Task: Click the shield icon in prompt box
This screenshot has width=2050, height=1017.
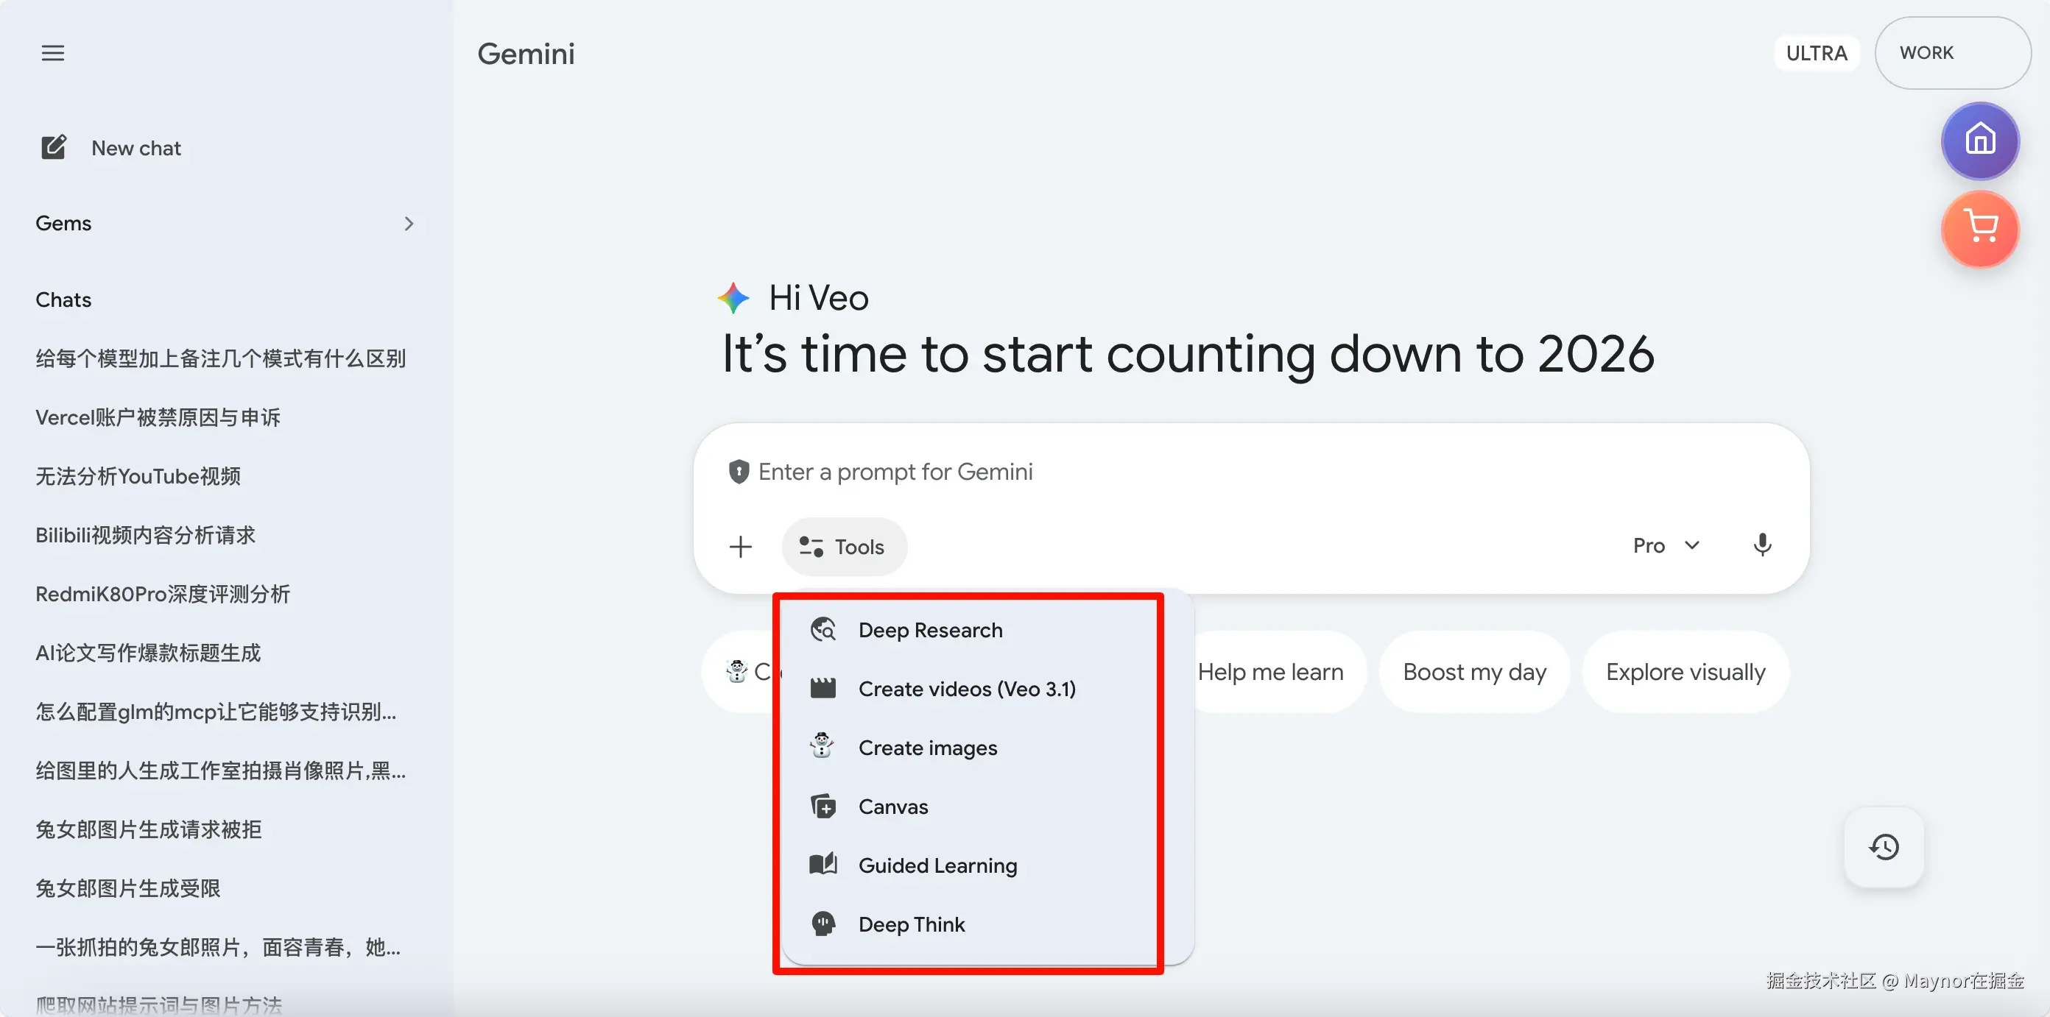Action: [739, 472]
